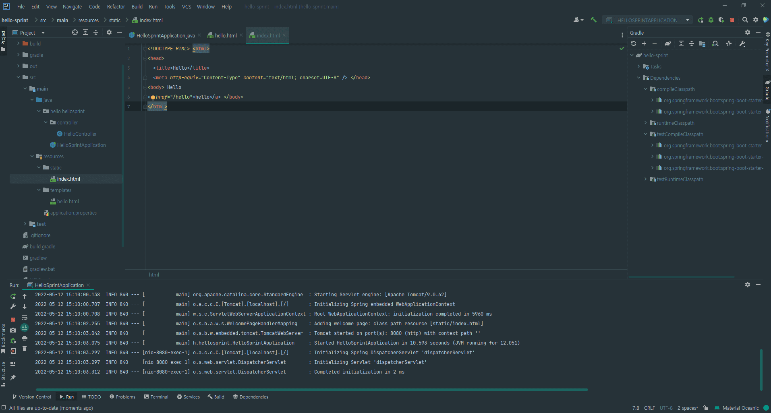Close the index.html editor tab

click(284, 35)
